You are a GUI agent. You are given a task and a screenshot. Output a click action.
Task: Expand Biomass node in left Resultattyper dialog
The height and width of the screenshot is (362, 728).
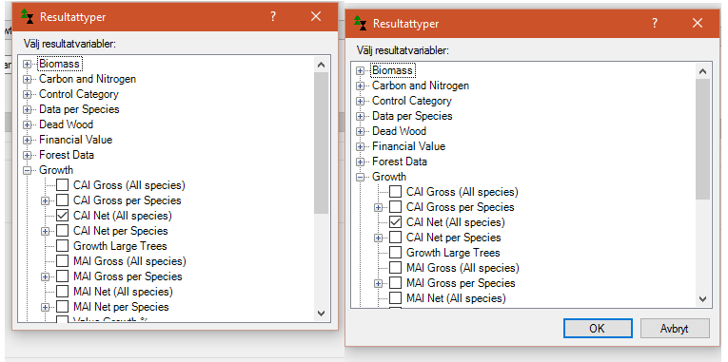27,64
